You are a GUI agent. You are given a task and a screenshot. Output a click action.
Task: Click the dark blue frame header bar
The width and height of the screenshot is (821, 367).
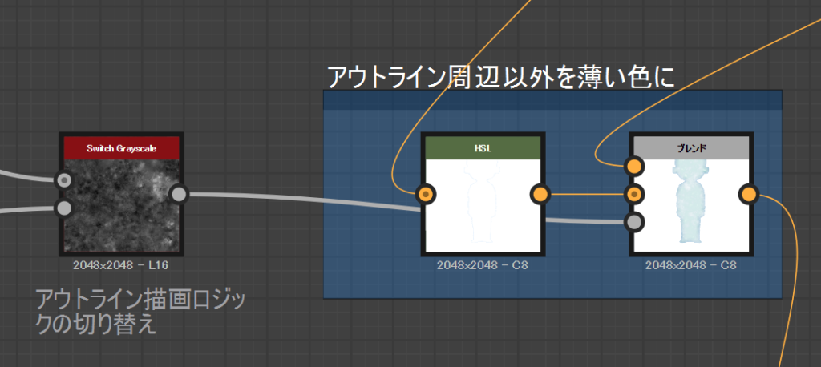coord(552,99)
